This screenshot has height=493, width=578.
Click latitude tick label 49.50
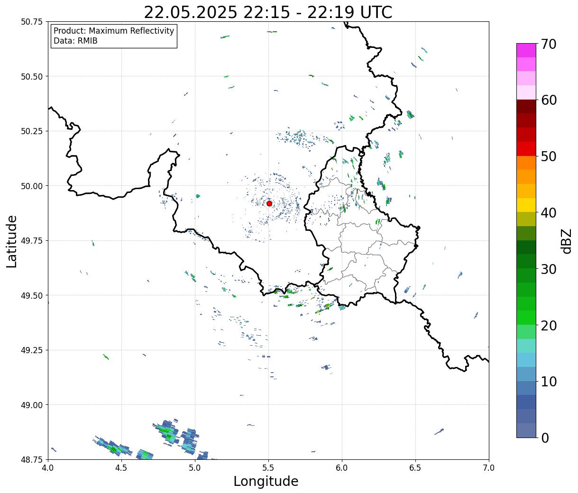tap(31, 295)
